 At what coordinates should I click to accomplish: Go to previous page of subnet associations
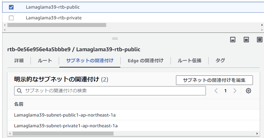pyautogui.click(x=216, y=91)
